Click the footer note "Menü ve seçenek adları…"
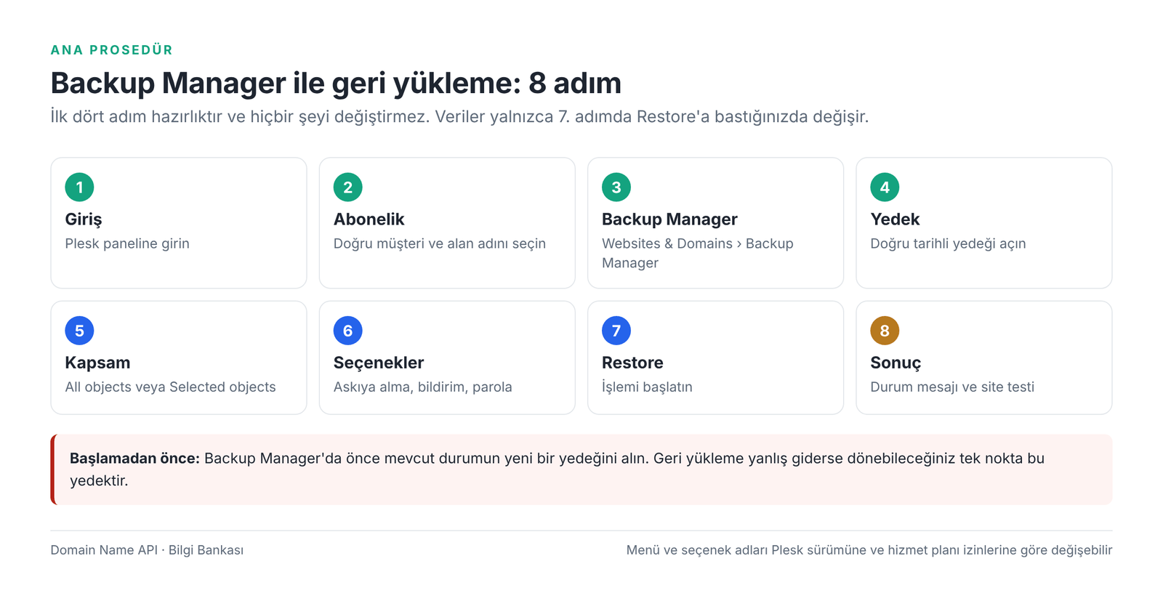This screenshot has width=1163, height=601. pyautogui.click(x=869, y=550)
